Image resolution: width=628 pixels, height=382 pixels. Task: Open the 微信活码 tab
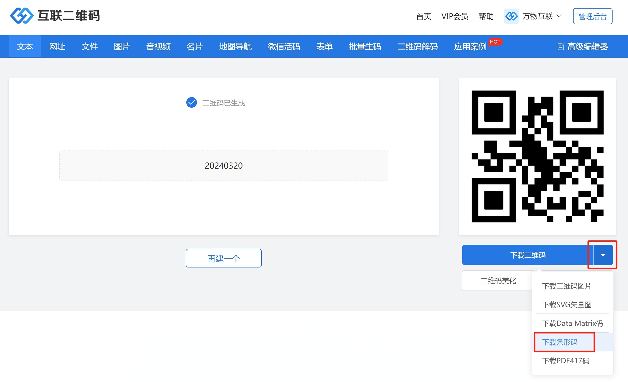284,46
